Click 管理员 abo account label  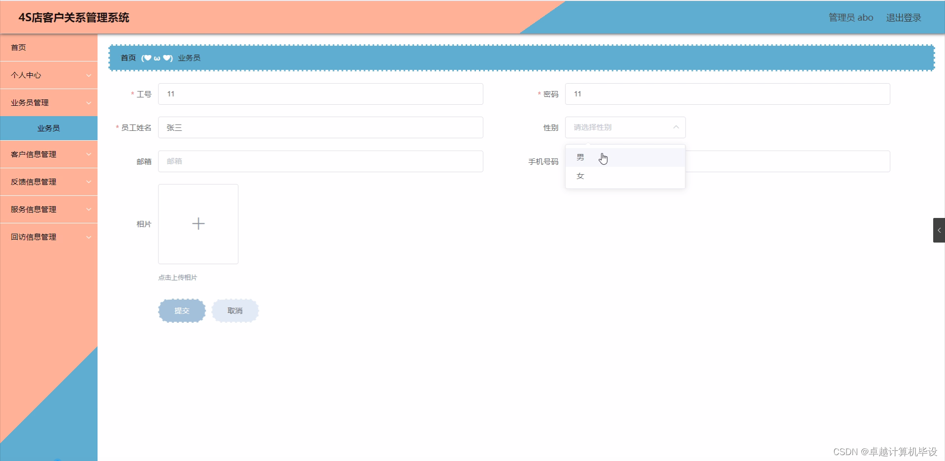point(851,18)
